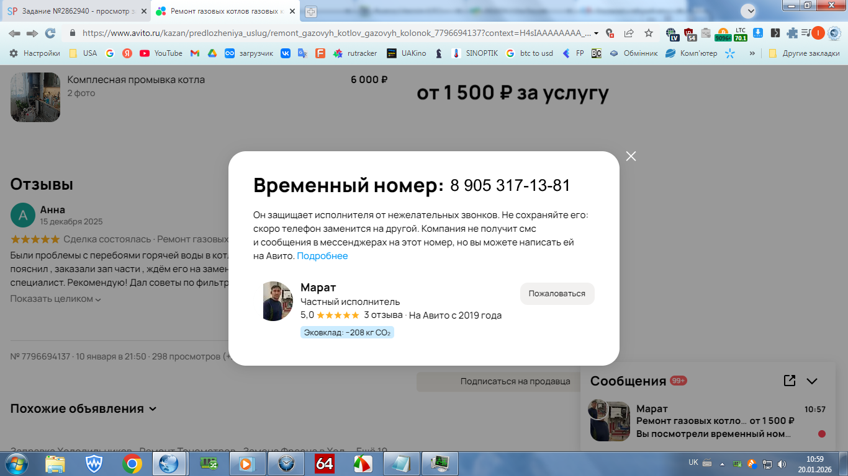Open the 'btc to usd' bookmark
Viewport: 848px width, 476px height.
(x=530, y=53)
